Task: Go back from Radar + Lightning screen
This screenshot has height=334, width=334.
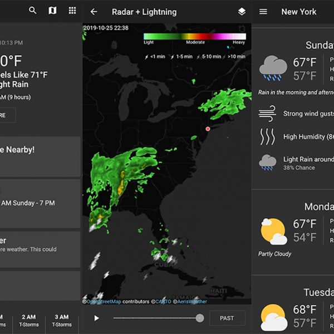Action: click(94, 12)
